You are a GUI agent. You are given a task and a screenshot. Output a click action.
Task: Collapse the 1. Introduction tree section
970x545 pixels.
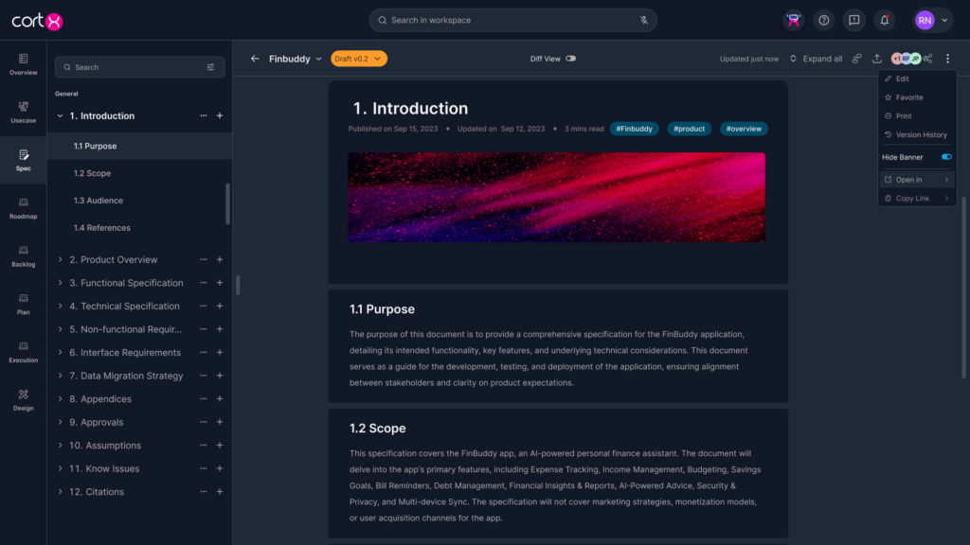click(61, 115)
